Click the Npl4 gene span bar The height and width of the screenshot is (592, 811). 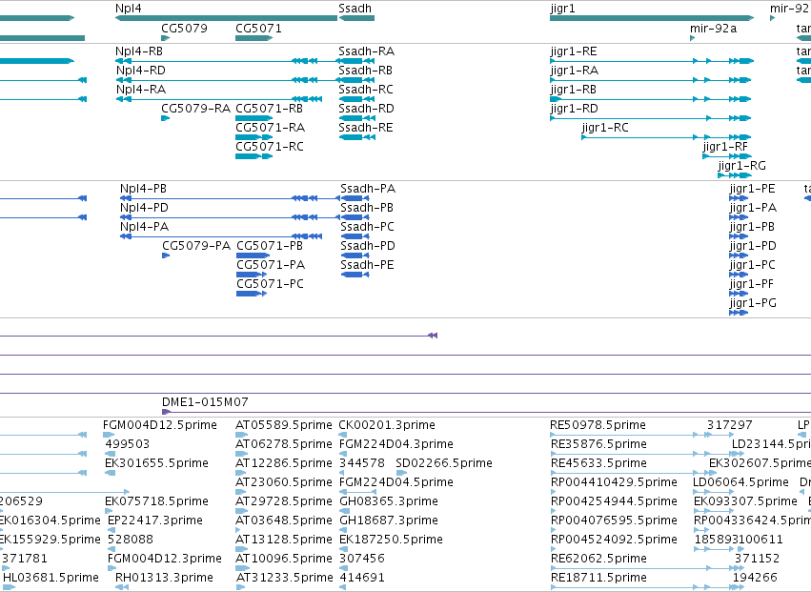(x=226, y=19)
